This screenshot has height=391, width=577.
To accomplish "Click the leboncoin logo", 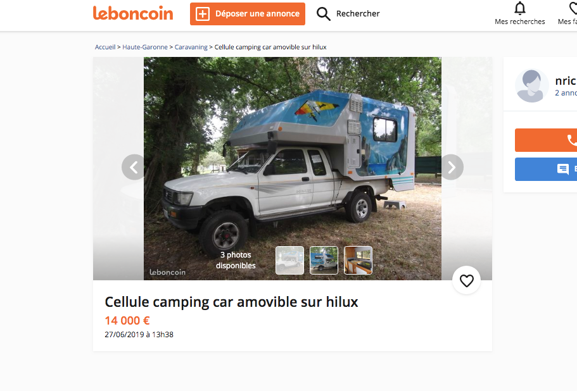I will (x=133, y=13).
